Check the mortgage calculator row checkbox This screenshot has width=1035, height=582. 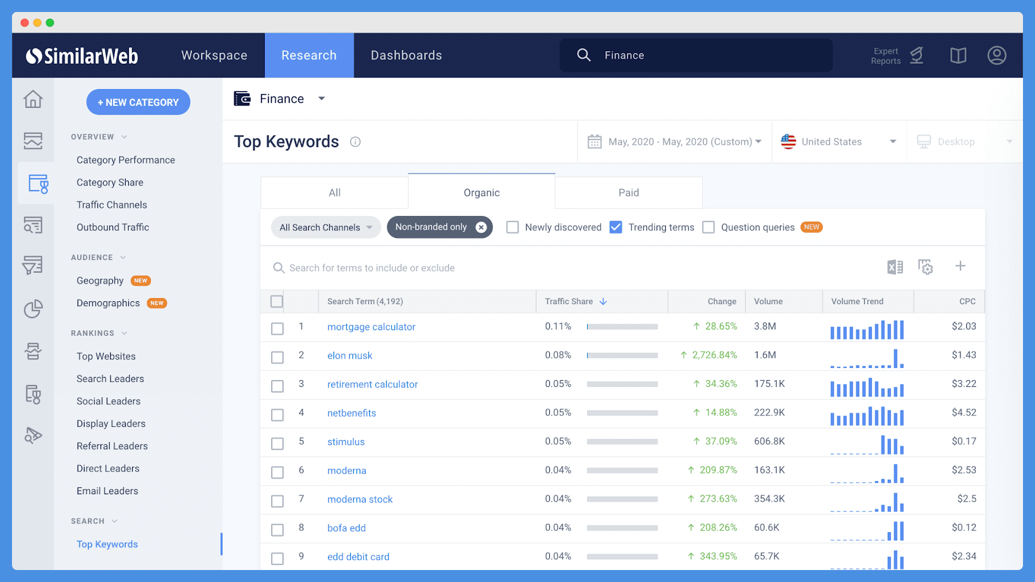coord(277,328)
